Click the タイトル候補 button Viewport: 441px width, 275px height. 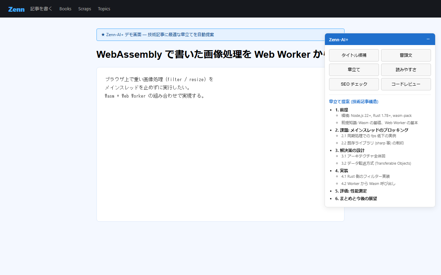(354, 55)
